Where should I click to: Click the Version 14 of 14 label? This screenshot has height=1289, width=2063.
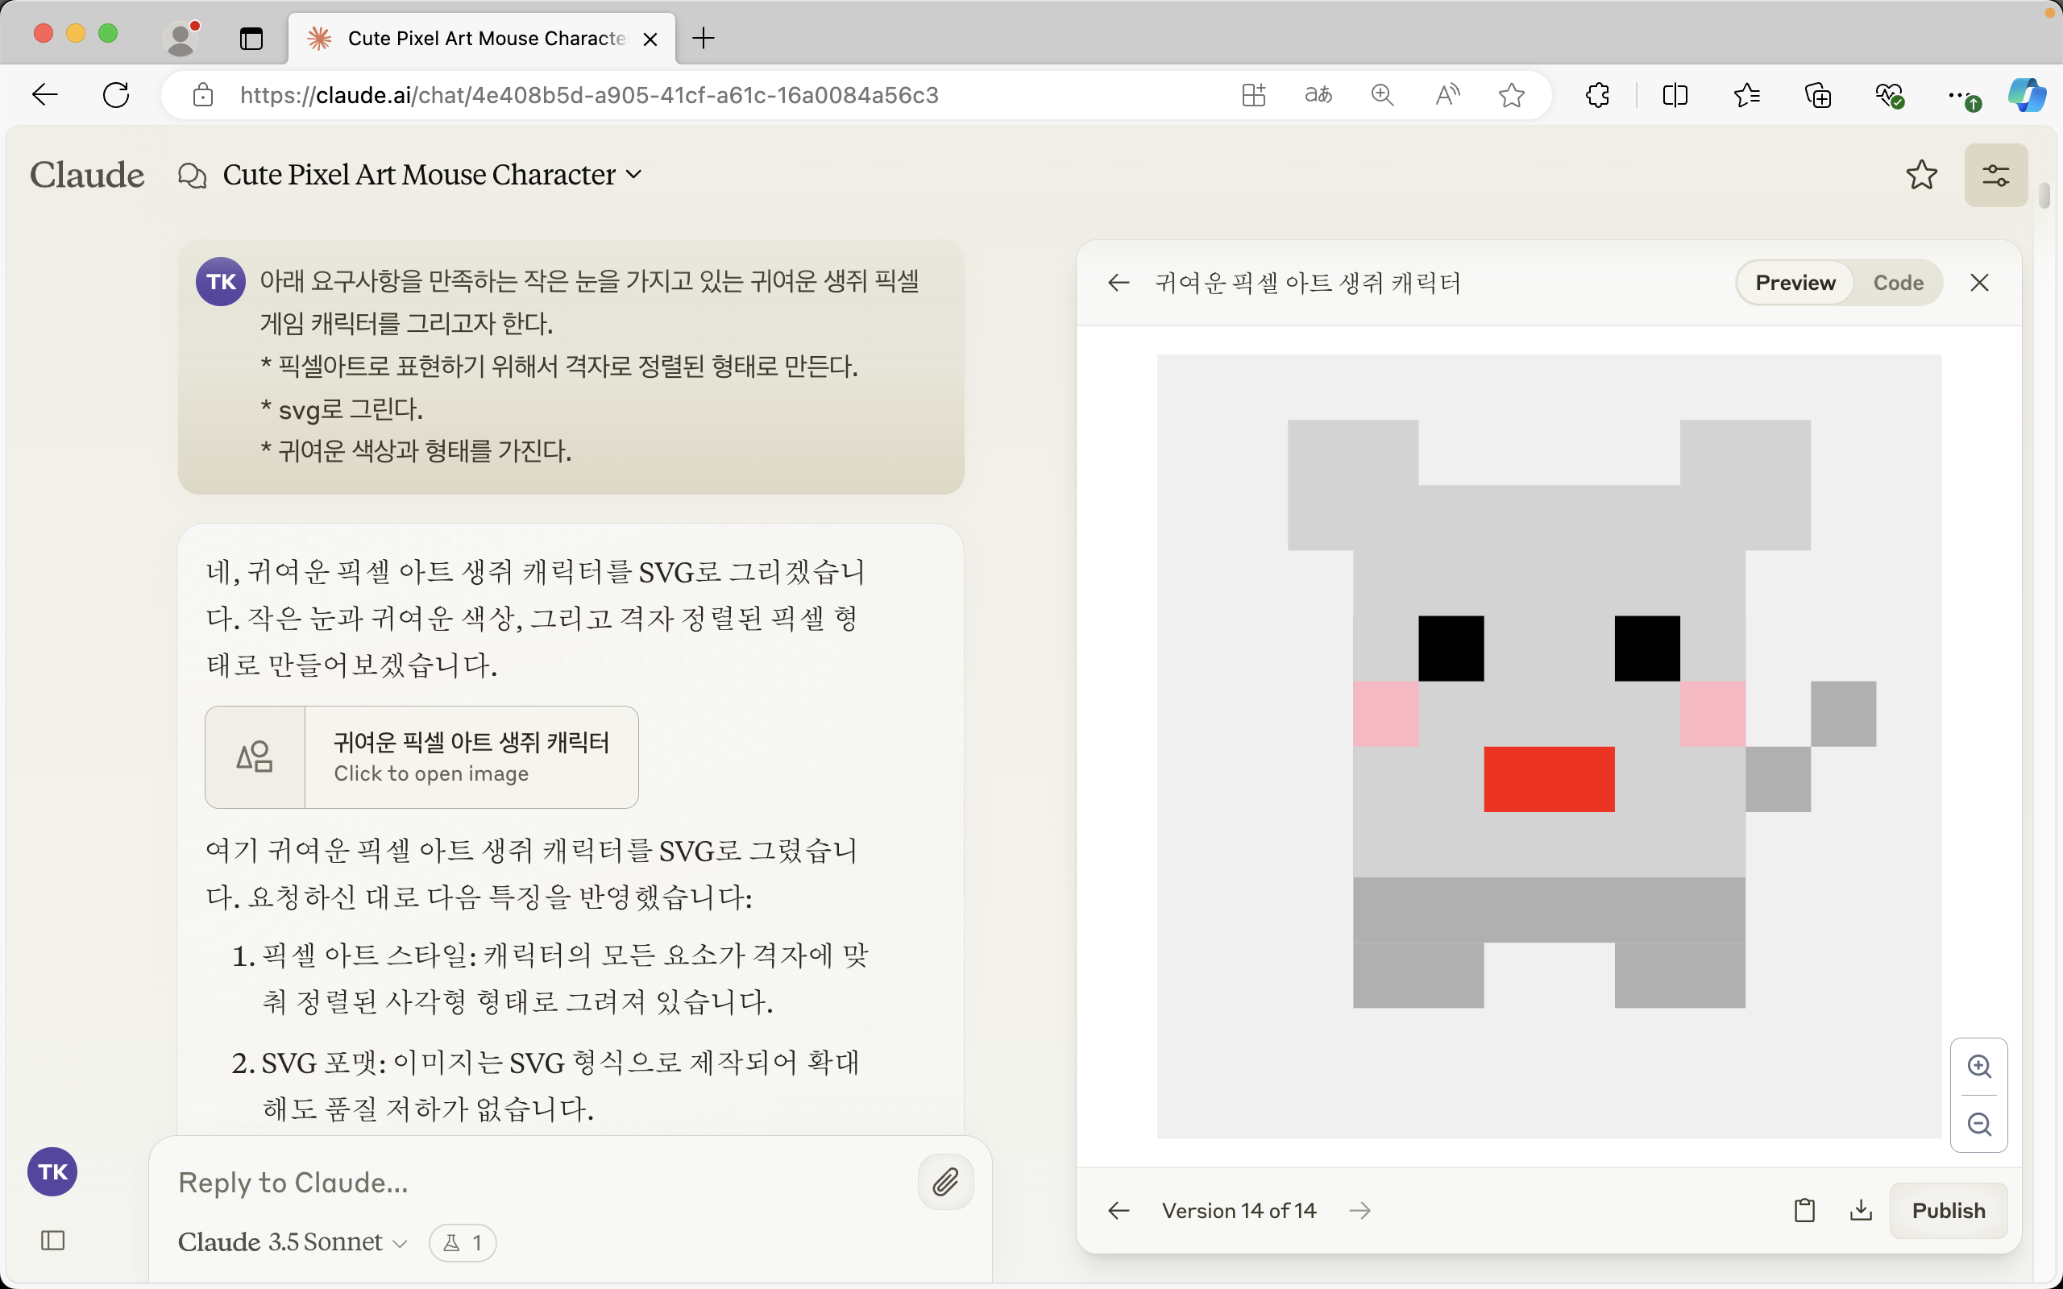click(1239, 1211)
